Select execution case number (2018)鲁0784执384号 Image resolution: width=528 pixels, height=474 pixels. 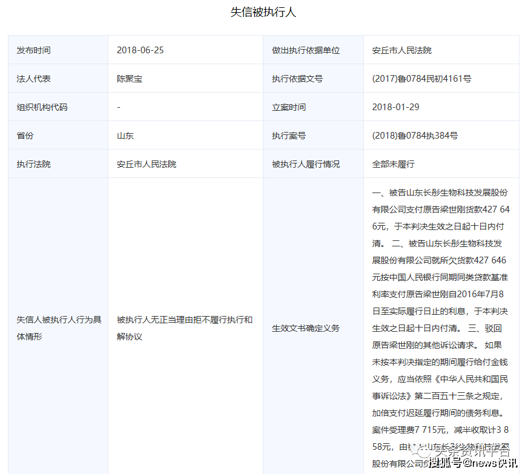pos(415,136)
